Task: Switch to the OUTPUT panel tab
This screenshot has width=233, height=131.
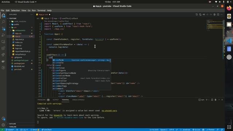Action: point(56,100)
